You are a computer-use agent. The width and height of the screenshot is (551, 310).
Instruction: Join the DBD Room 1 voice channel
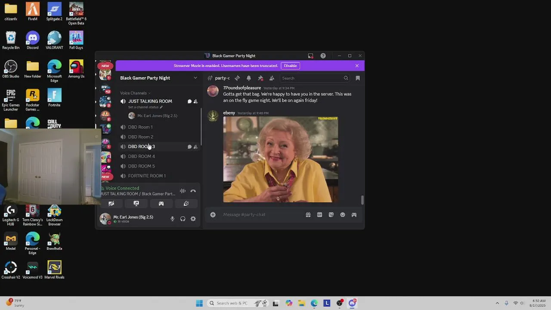(158, 127)
